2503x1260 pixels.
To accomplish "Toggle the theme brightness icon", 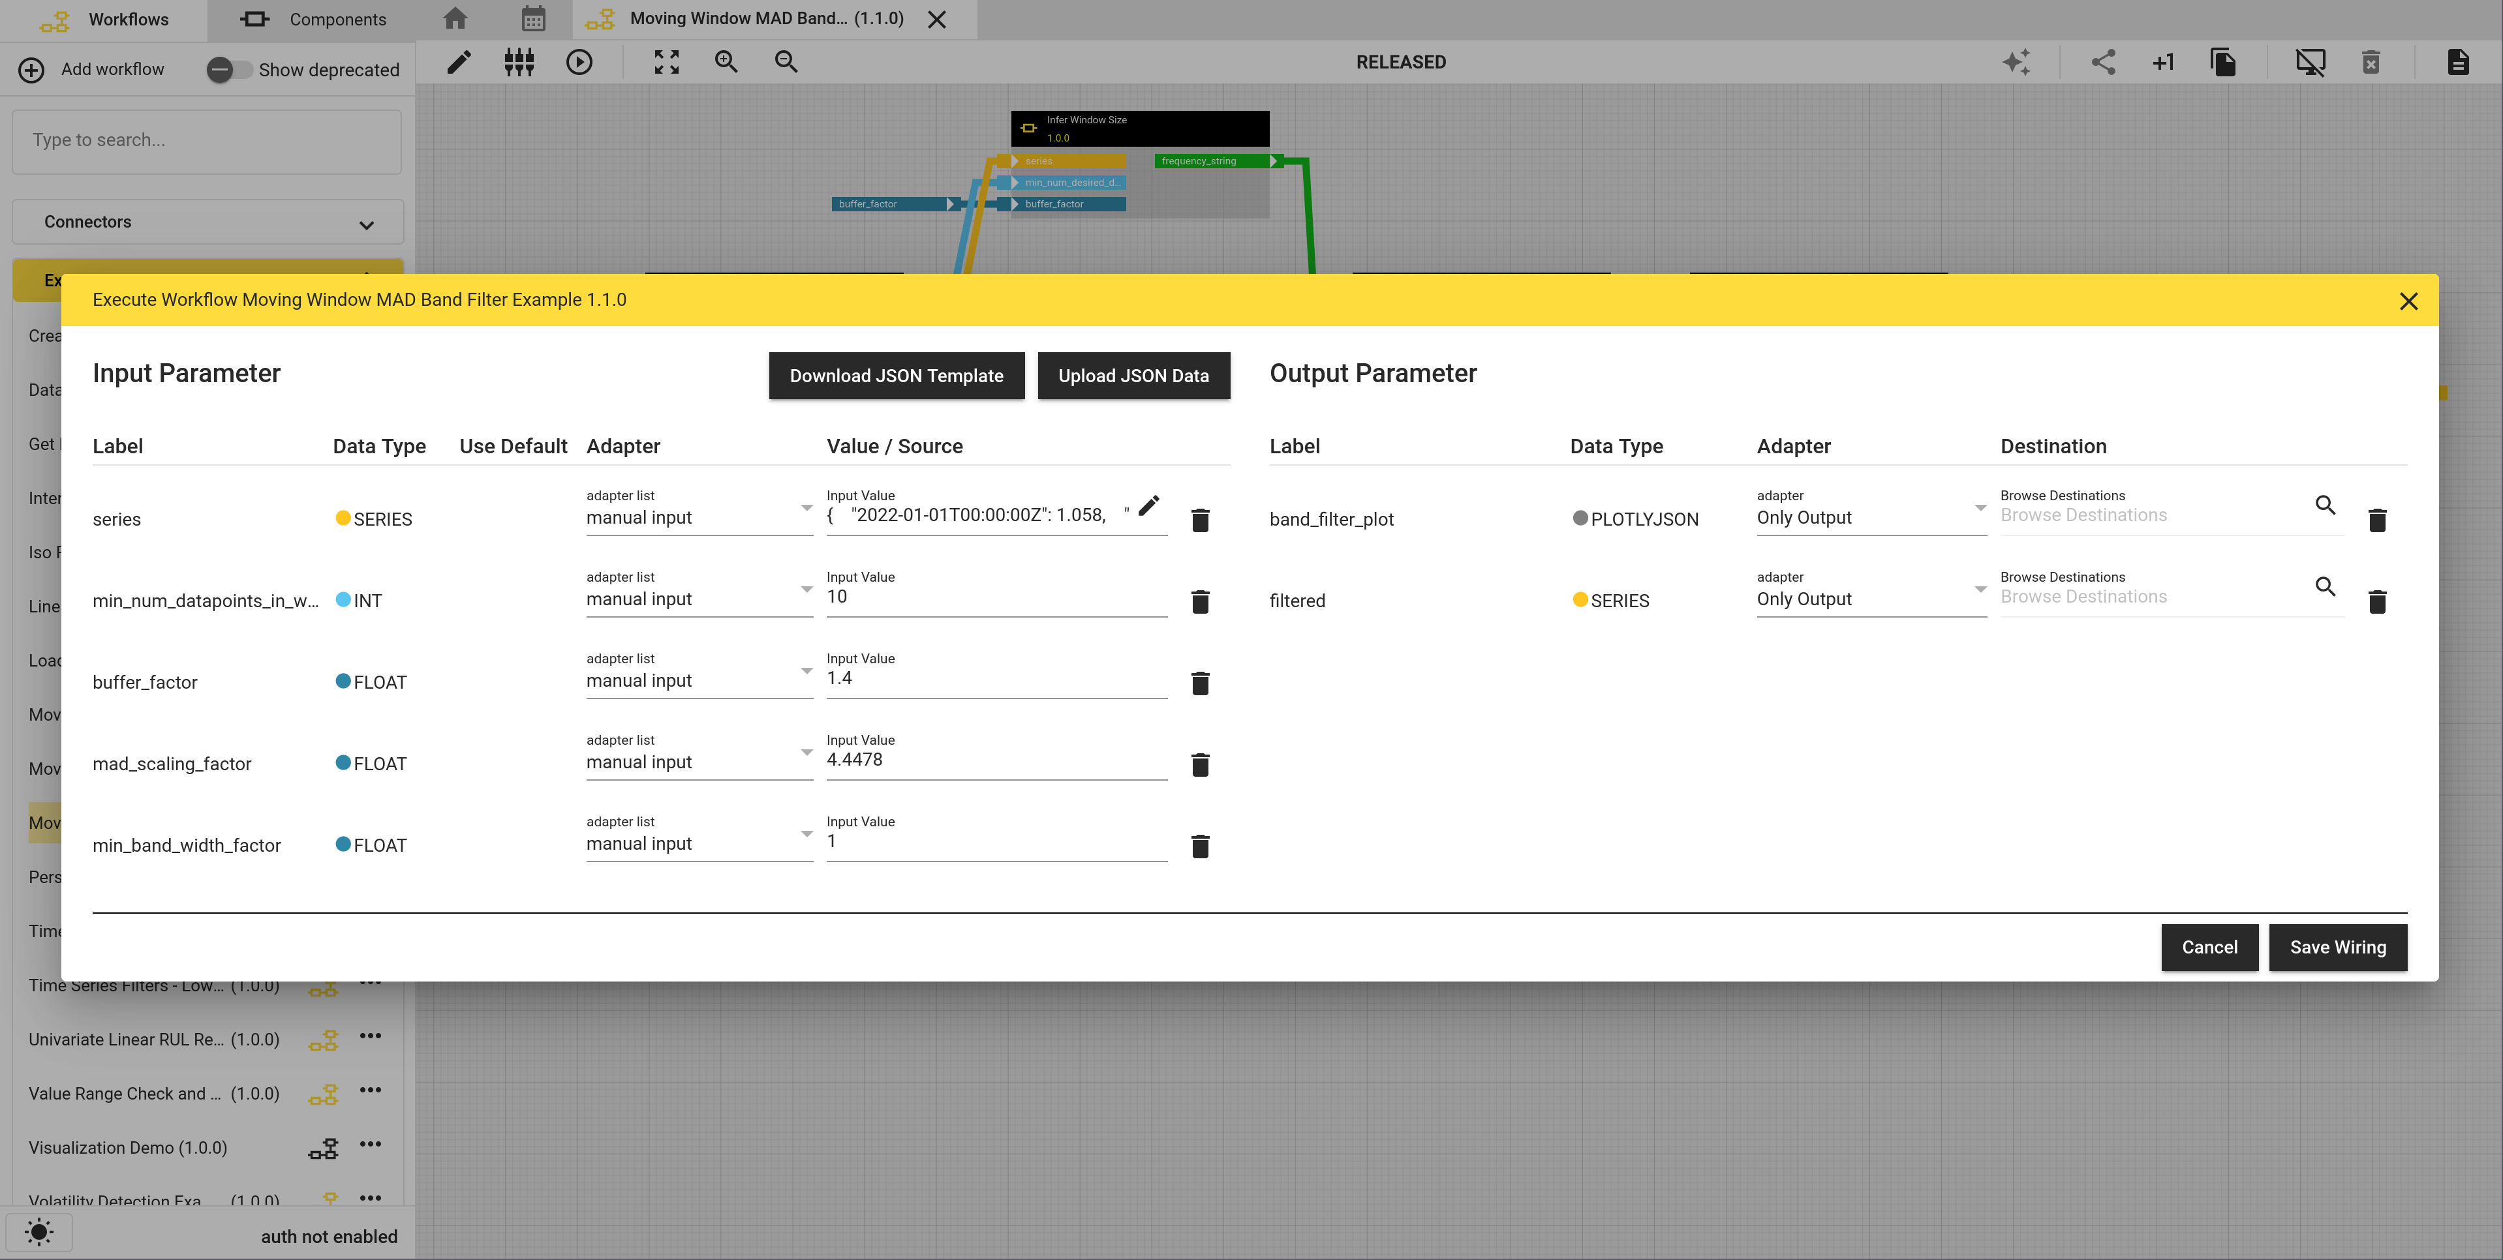I will click(39, 1233).
